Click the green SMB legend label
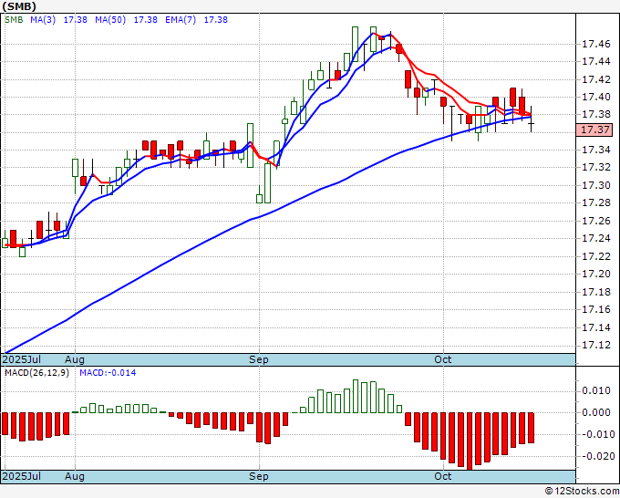The height and width of the screenshot is (498, 620). click(14, 20)
